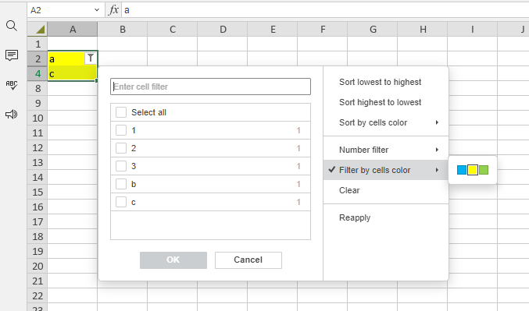
Task: Select column D header
Action: tap(223, 30)
